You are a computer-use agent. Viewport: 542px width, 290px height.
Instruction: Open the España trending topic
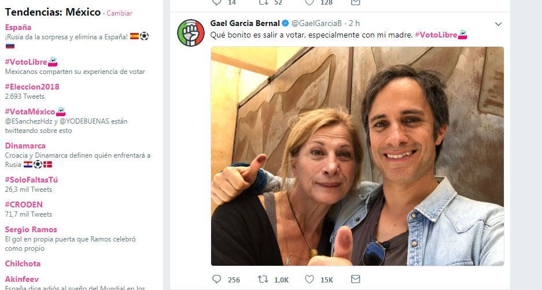19,27
